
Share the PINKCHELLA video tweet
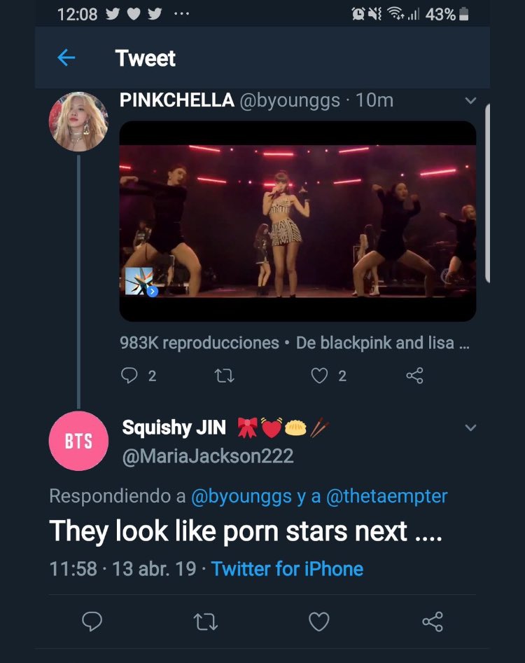(x=414, y=376)
